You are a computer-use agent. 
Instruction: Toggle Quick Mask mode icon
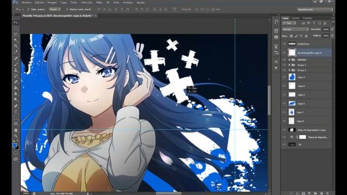tap(16, 153)
